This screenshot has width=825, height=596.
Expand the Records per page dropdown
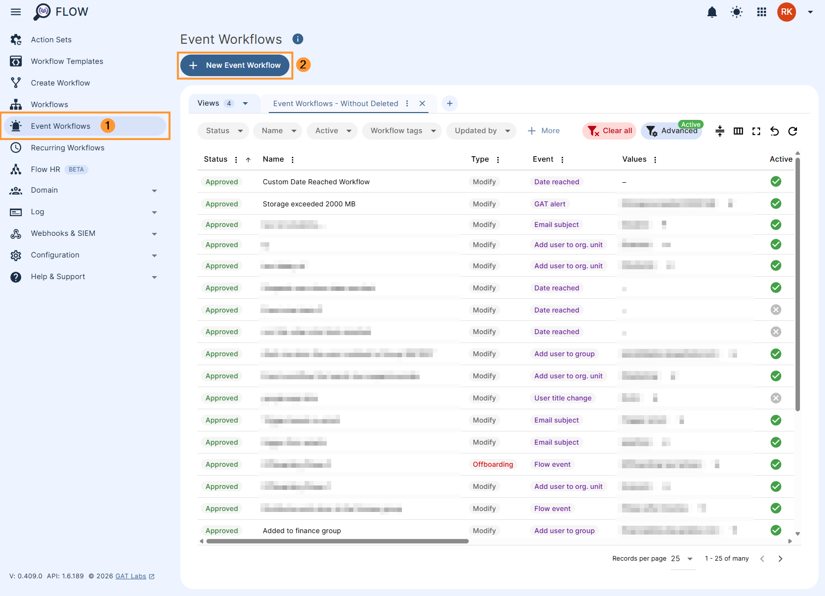coord(683,559)
